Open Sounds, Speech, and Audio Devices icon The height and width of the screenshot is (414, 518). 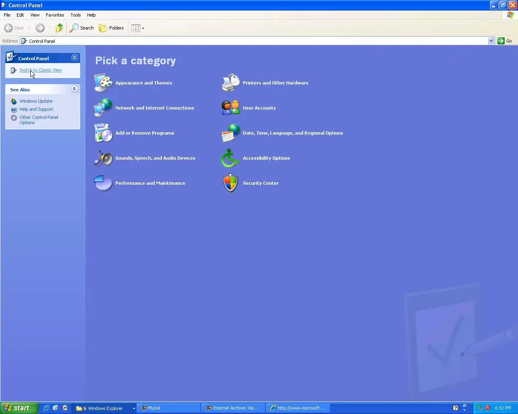(x=103, y=158)
